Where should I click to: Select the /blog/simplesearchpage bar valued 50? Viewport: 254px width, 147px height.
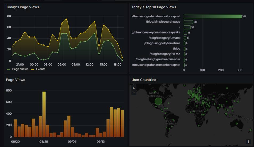pyautogui.click(x=188, y=22)
